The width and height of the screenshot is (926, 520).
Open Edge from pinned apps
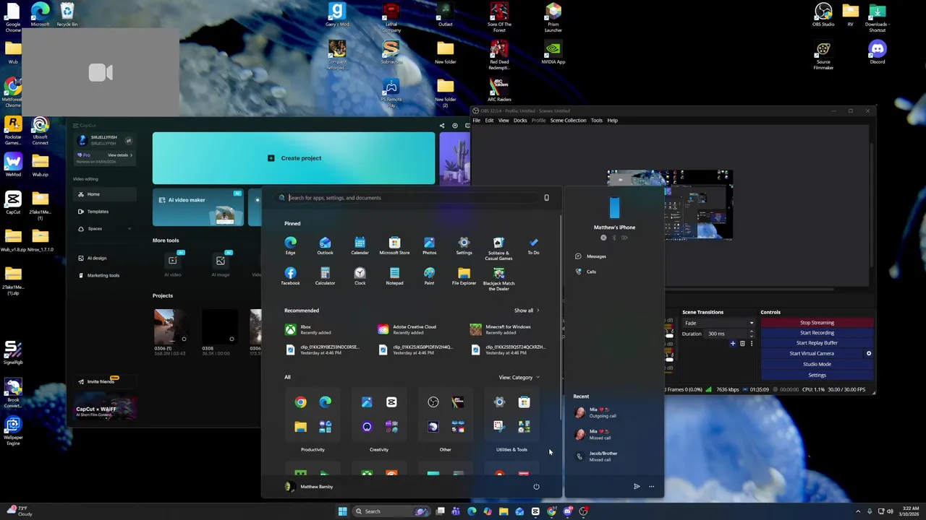[290, 246]
